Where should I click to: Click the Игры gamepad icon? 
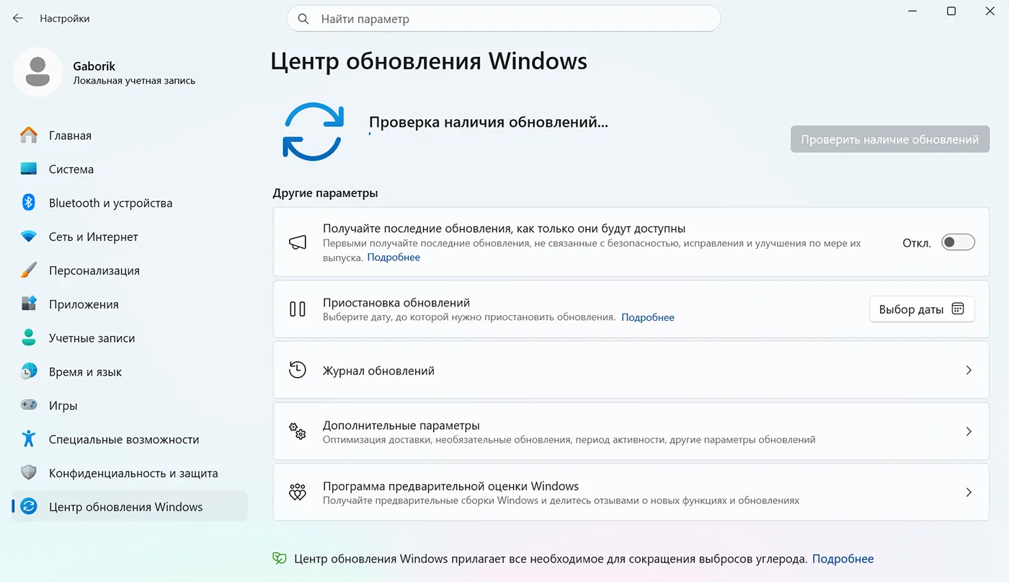[x=29, y=405]
